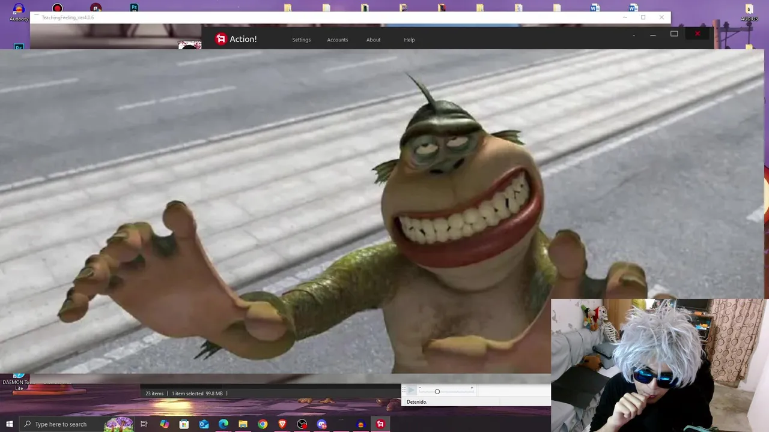
Task: Click the volume slider in the player bar
Action: click(x=445, y=391)
